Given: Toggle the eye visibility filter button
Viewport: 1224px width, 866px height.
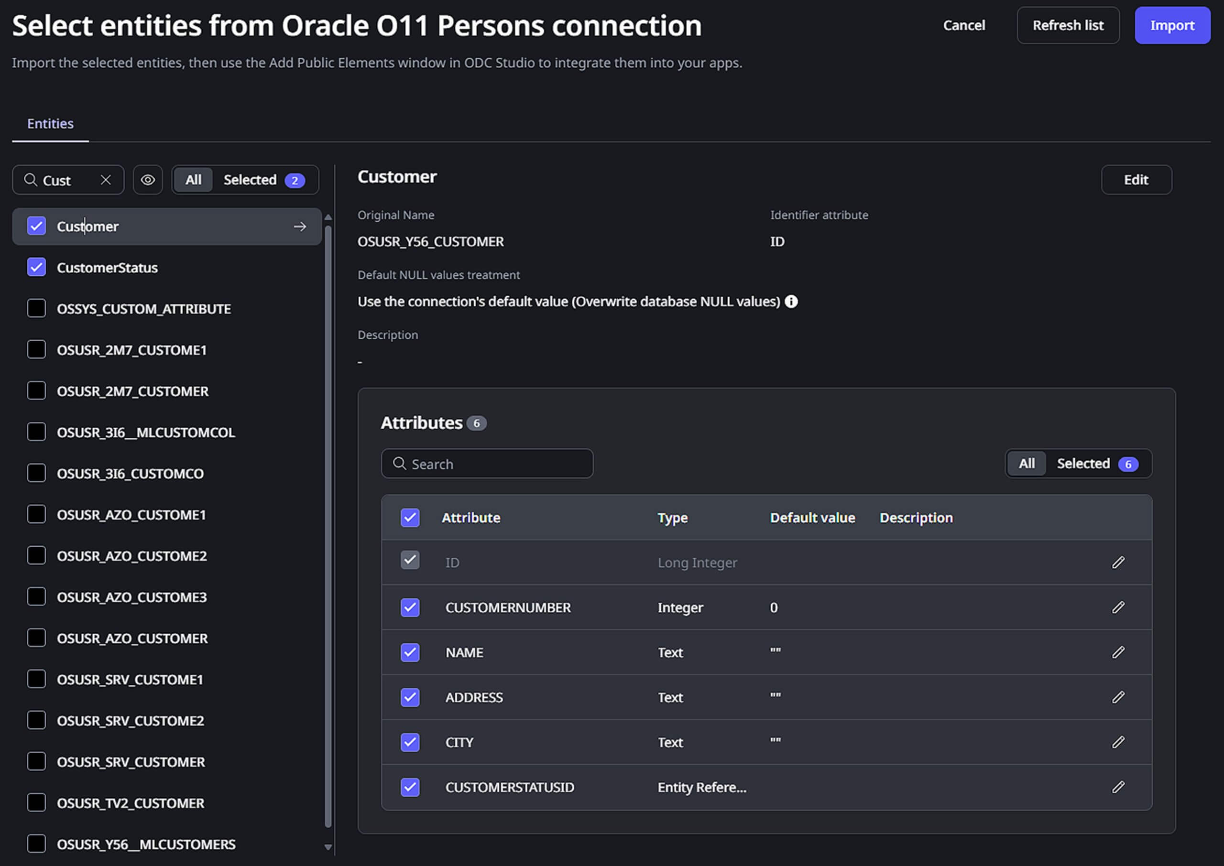Looking at the screenshot, I should click(148, 180).
